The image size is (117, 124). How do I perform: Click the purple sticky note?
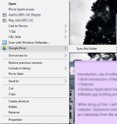(x=96, y=92)
